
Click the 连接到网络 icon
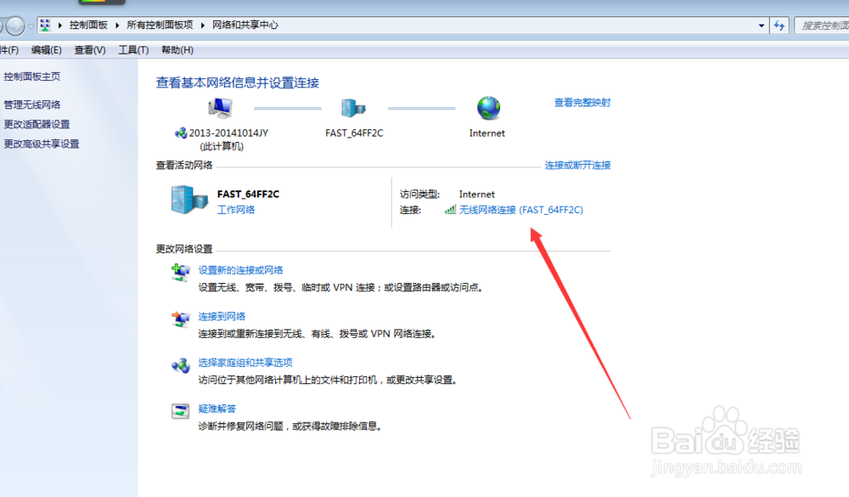click(x=180, y=319)
